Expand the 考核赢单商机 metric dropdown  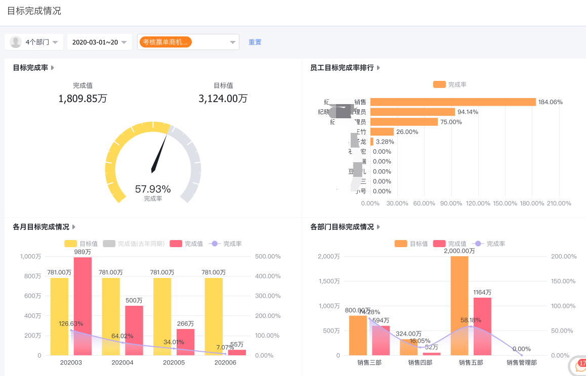pyautogui.click(x=232, y=42)
